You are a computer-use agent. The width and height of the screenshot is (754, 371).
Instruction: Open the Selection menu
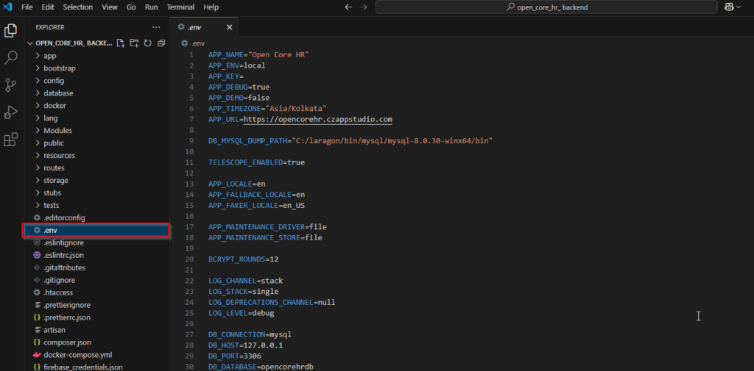coord(78,7)
